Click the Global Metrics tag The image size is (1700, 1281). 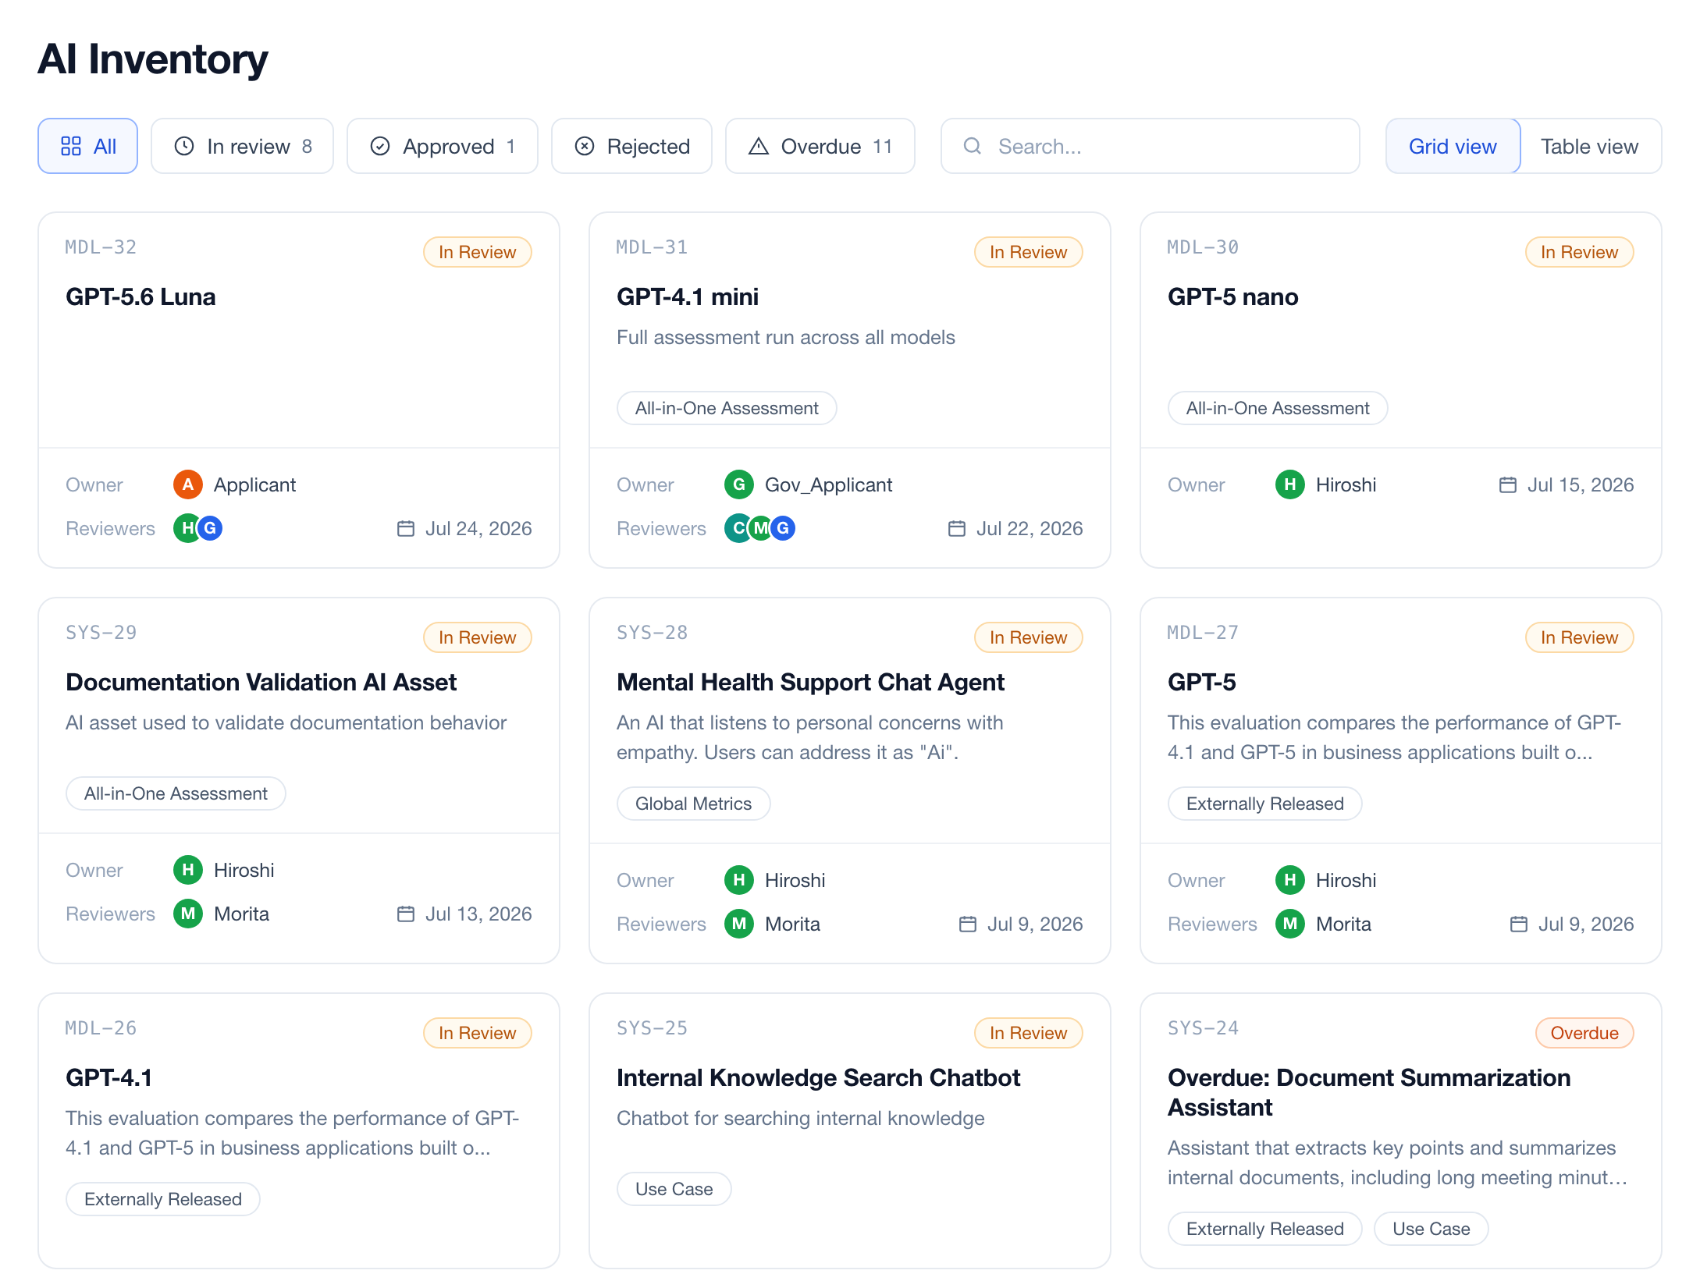tap(694, 804)
